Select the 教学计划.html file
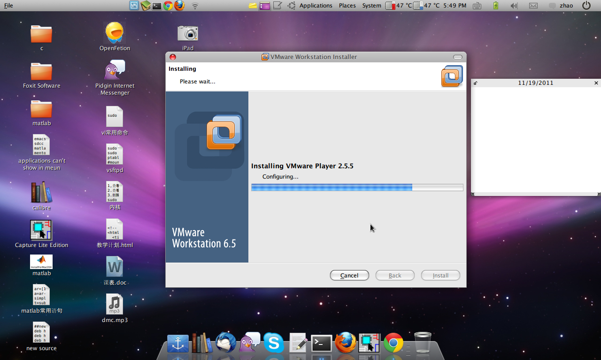 [115, 230]
